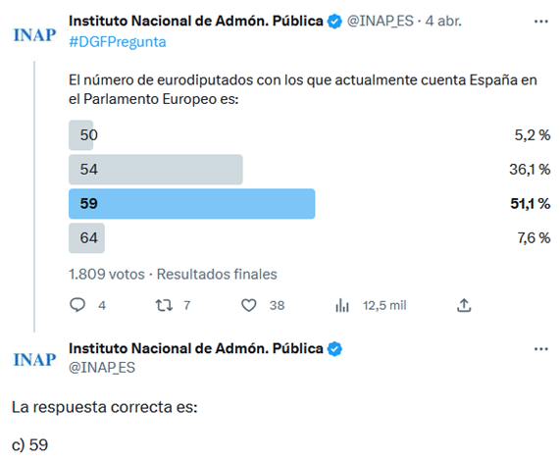Click the verified badge on the first tweet
The width and height of the screenshot is (560, 462).
[x=334, y=22]
